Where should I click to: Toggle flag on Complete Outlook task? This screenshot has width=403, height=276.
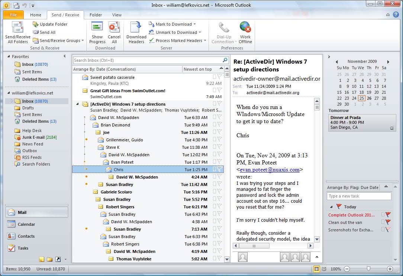click(x=388, y=215)
